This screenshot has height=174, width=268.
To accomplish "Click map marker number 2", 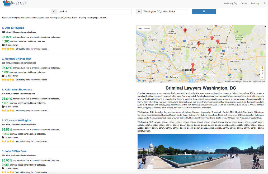I will click(193, 65).
